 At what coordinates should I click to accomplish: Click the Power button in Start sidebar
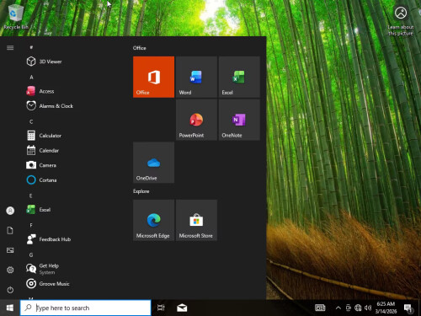(x=10, y=290)
